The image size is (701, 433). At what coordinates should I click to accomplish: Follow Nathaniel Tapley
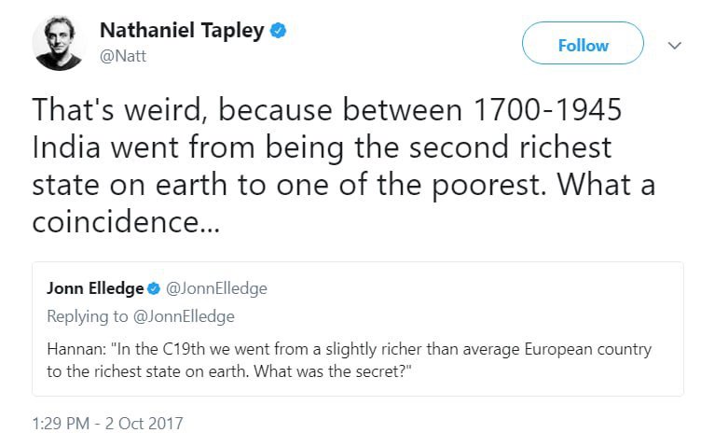[583, 45]
